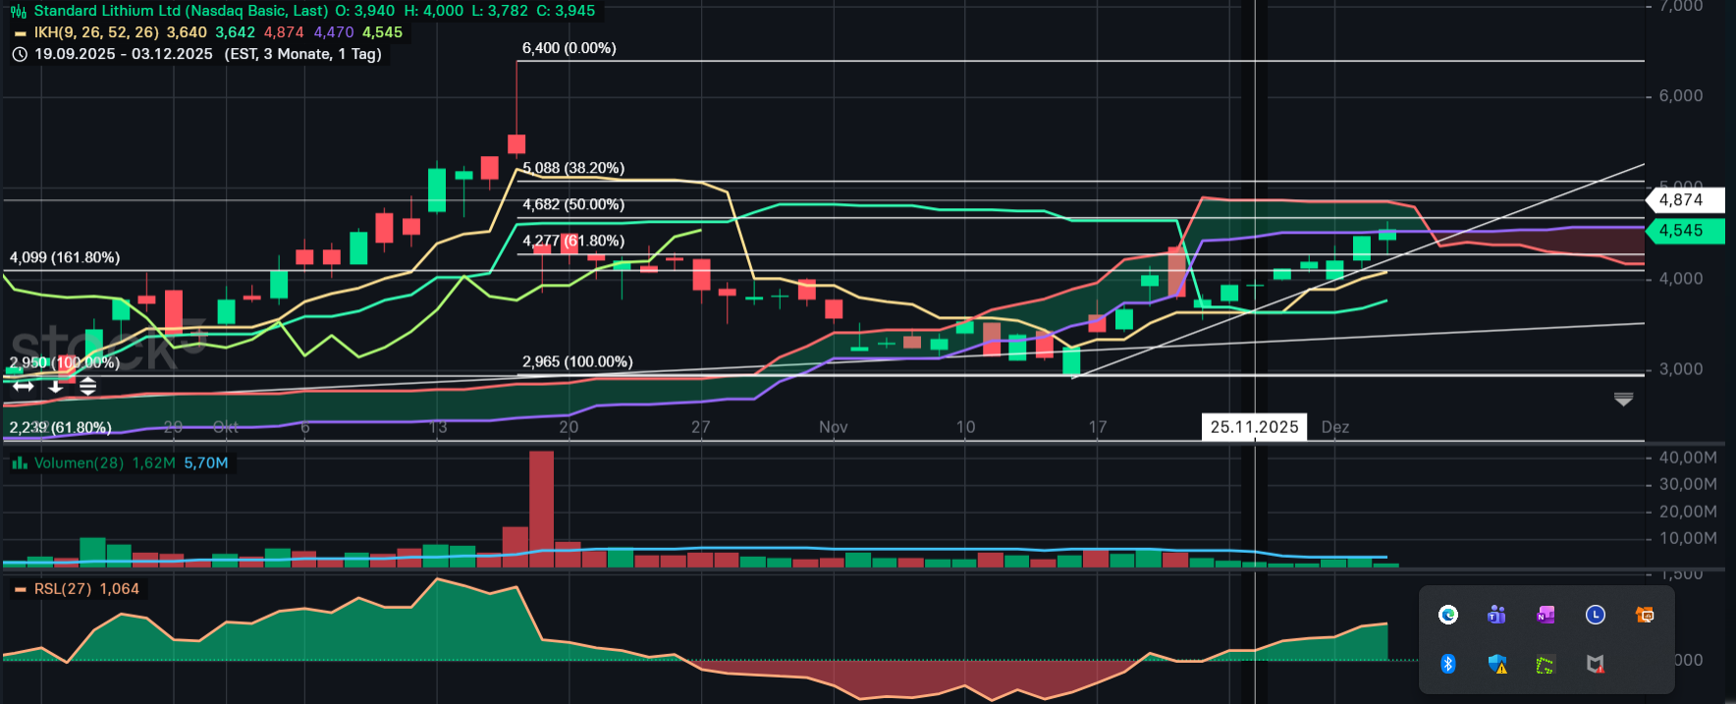This screenshot has width=1736, height=704.
Task: Select the 6,400 (0.00%) Fibonacci level line label
Action: (x=570, y=48)
